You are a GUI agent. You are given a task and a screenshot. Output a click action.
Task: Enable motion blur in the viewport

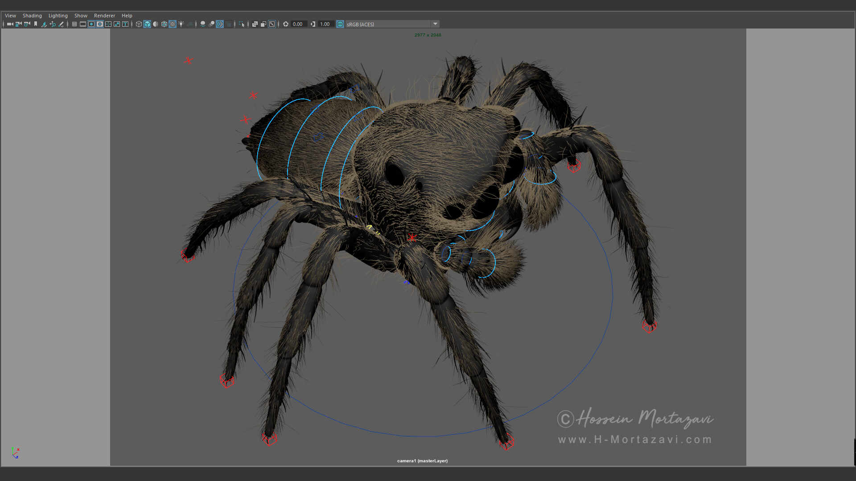click(211, 24)
